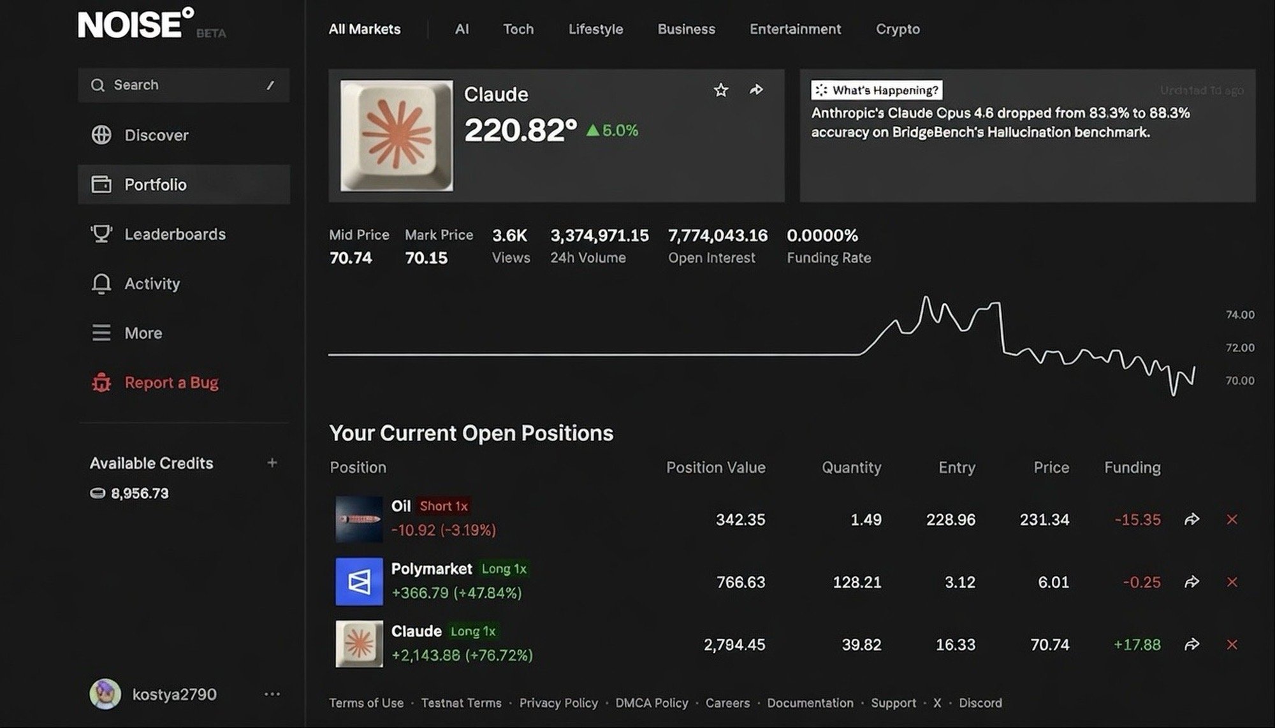
Task: Open the Documentation footer link
Action: coord(810,703)
